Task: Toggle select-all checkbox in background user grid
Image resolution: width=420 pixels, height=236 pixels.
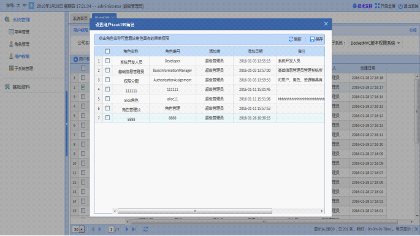Action: point(83,68)
